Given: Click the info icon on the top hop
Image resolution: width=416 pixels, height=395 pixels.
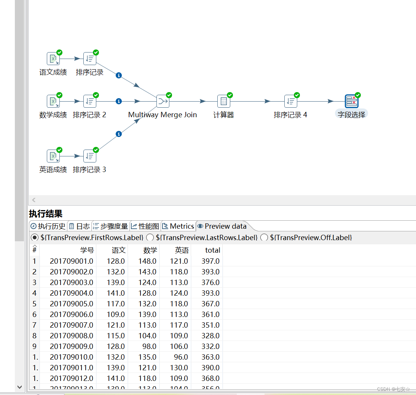Looking at the screenshot, I should pos(118,75).
